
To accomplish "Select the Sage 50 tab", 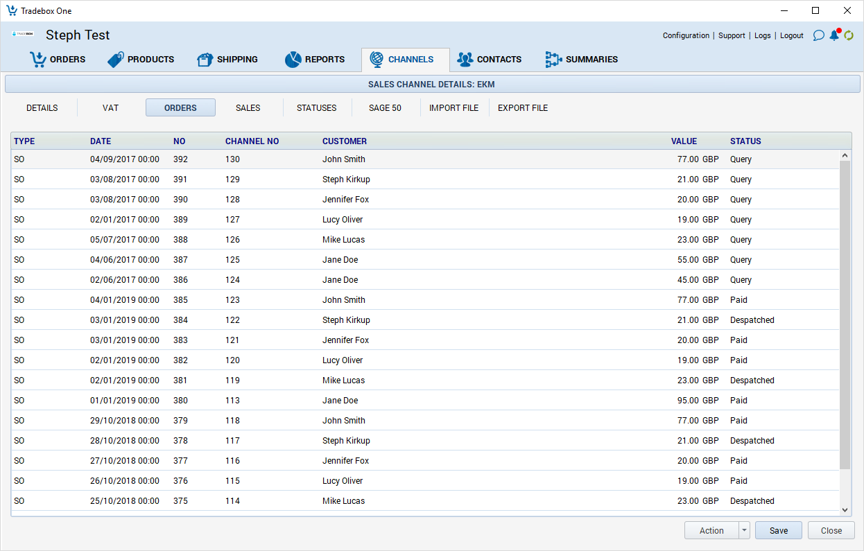I will [385, 108].
